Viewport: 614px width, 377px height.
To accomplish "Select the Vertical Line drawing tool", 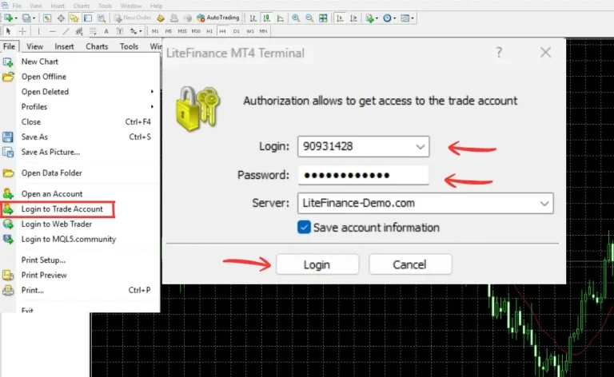I will tap(38, 31).
